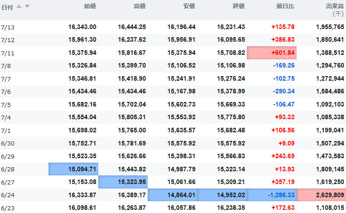Select the 7/1 date cell
Image resolution: width=346 pixels, height=213 pixels.
pos(6,131)
